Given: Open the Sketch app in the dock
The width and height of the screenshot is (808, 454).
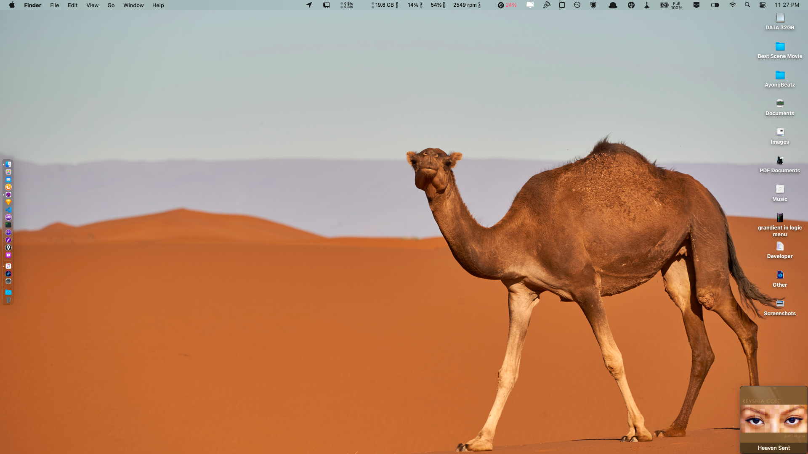Looking at the screenshot, I should point(8,202).
